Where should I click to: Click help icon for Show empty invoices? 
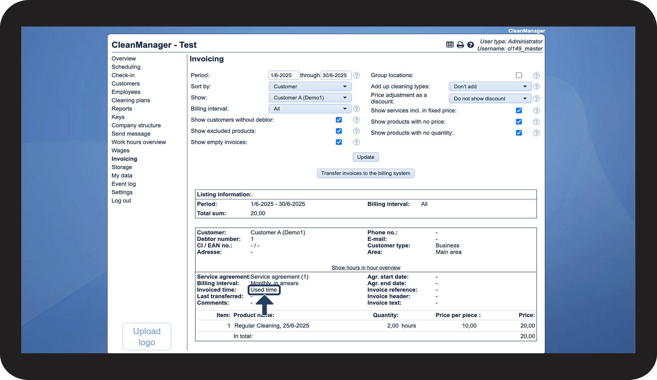coord(356,142)
